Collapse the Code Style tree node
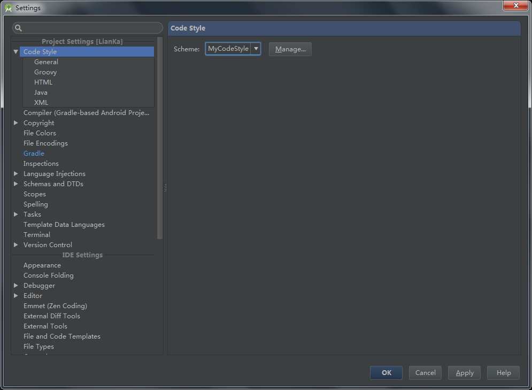The width and height of the screenshot is (532, 390). pos(16,52)
